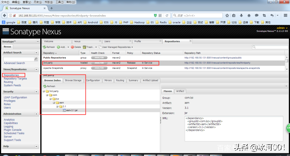Select the Apache Snapshots repository row
290x156 pixels.
click(164, 68)
